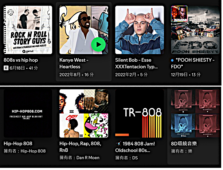Screen dimensions: 223x170
Task: Open the 8D headphones playlist cover
Action: [195, 113]
